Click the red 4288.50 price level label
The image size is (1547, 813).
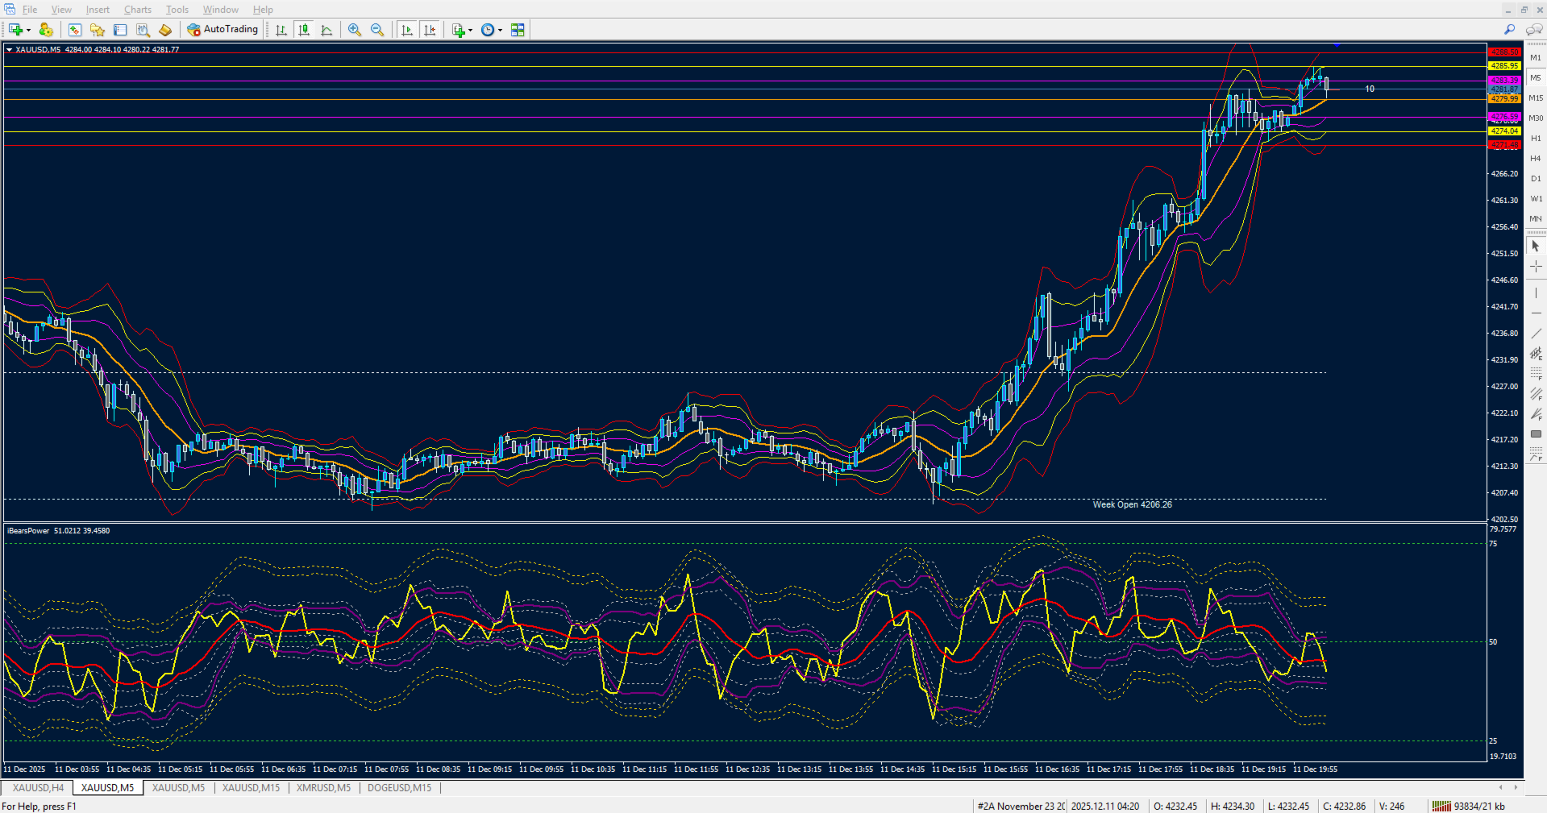(1504, 52)
